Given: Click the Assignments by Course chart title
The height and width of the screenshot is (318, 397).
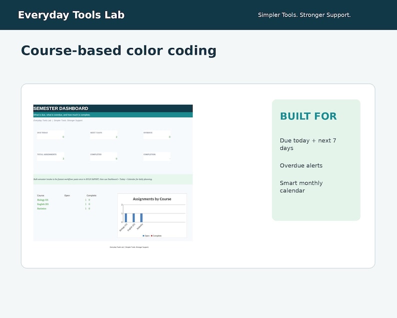Looking at the screenshot, I should tap(152, 199).
